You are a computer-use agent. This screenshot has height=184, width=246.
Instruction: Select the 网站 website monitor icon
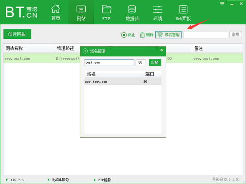click(81, 9)
